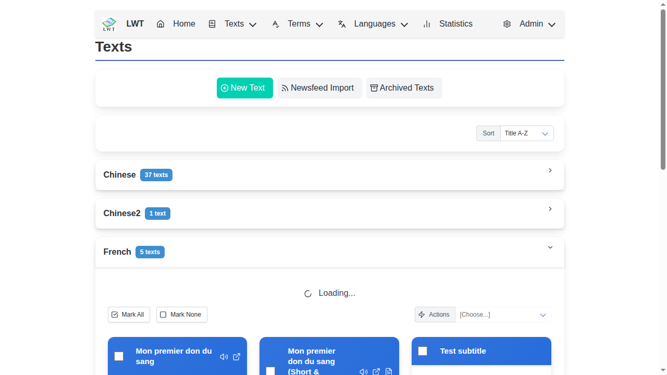Tick the 'Test subtitle' text checkbox
The height and width of the screenshot is (375, 667).
point(423,351)
